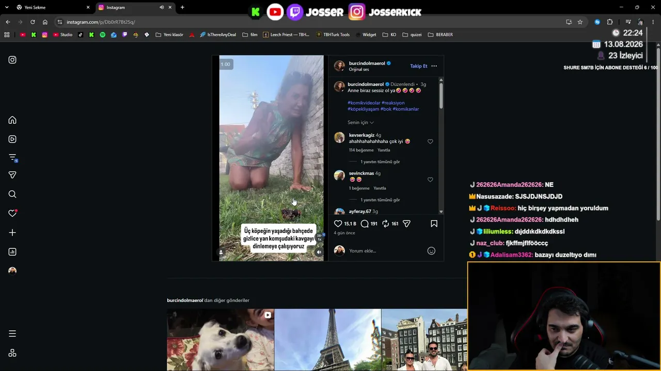Viewport: 661px width, 371px height.
Task: Open Chrome three-dot menu
Action: point(653,22)
